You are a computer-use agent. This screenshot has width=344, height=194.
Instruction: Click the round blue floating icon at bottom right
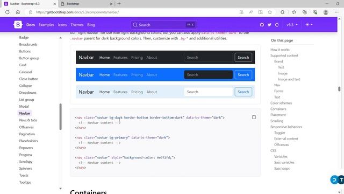pos(334,179)
